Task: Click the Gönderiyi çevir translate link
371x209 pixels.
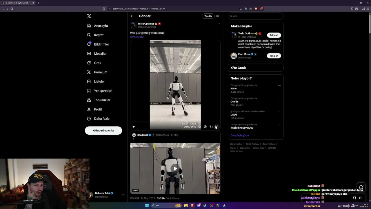Action: tap(137, 37)
